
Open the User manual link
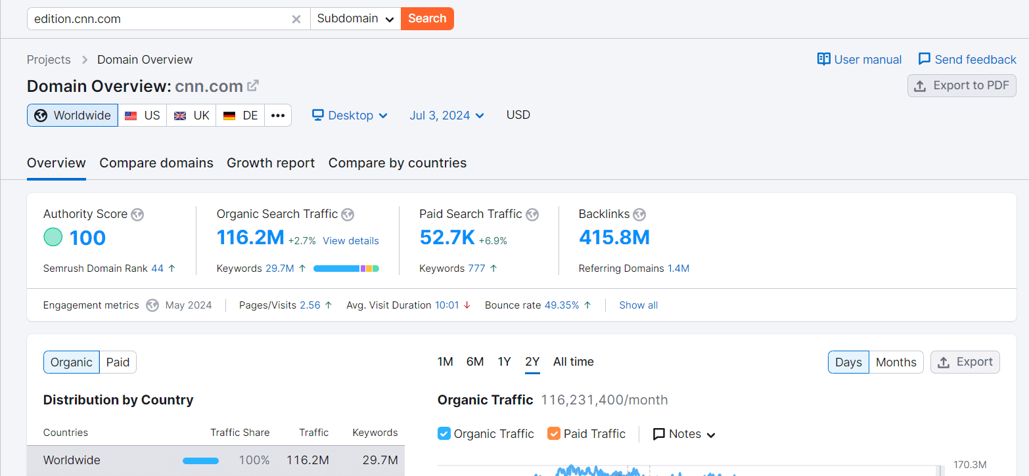[859, 59]
